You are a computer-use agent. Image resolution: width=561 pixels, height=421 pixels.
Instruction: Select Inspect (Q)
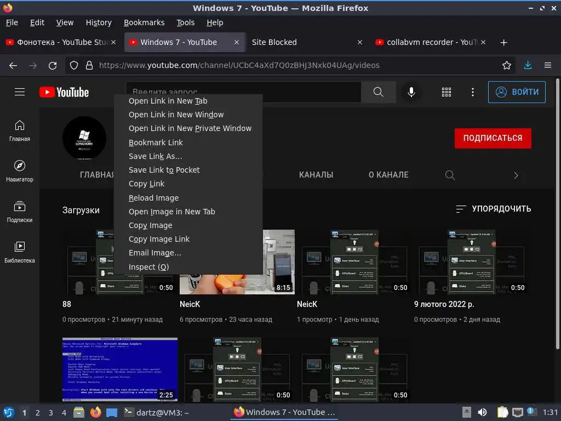pos(188,267)
